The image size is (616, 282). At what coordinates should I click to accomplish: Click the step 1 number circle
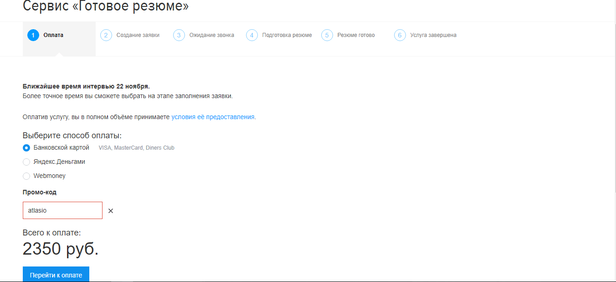33,35
